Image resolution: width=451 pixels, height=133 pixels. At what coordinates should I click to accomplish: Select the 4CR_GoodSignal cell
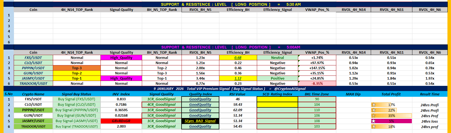[162, 105]
